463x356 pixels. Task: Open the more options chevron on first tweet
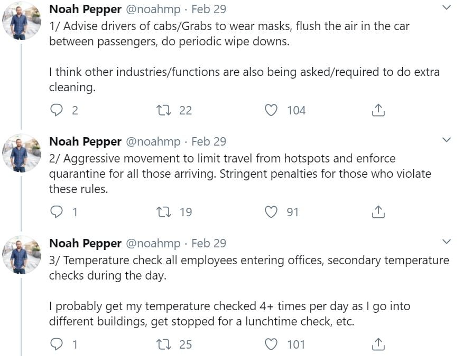447,8
